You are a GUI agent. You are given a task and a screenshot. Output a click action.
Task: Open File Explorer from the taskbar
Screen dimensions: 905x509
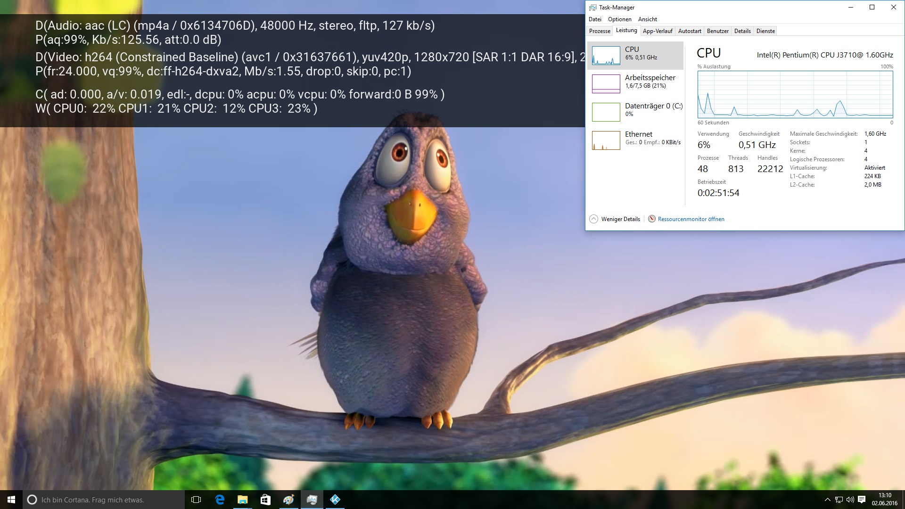pyautogui.click(x=243, y=500)
